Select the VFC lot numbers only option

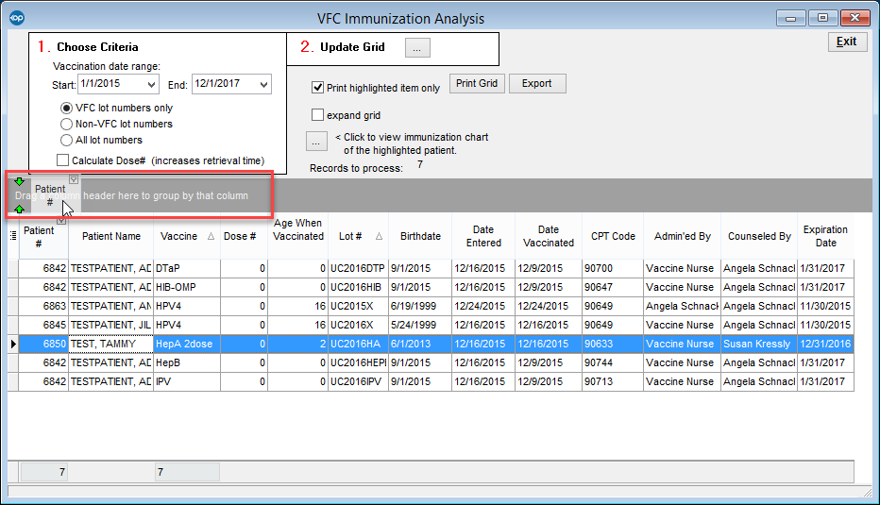[x=67, y=109]
